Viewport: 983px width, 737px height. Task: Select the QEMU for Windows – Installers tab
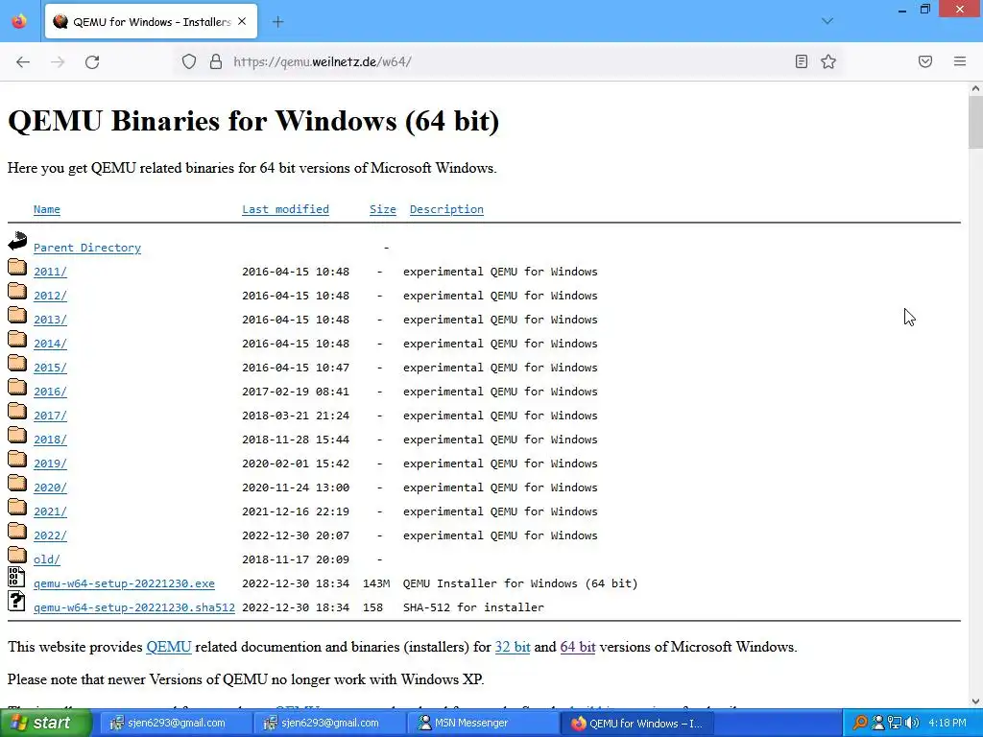click(151, 22)
